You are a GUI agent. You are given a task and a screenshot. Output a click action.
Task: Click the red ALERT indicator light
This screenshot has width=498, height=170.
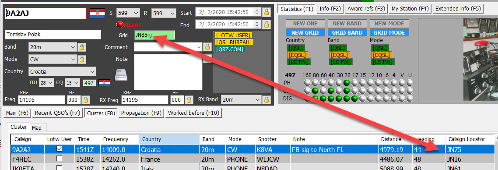[120, 25]
